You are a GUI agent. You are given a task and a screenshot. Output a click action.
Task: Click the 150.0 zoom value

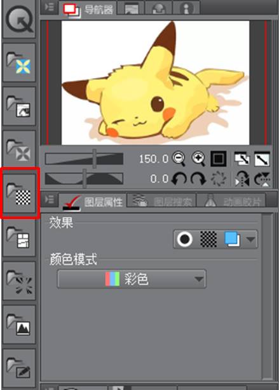tap(153, 159)
